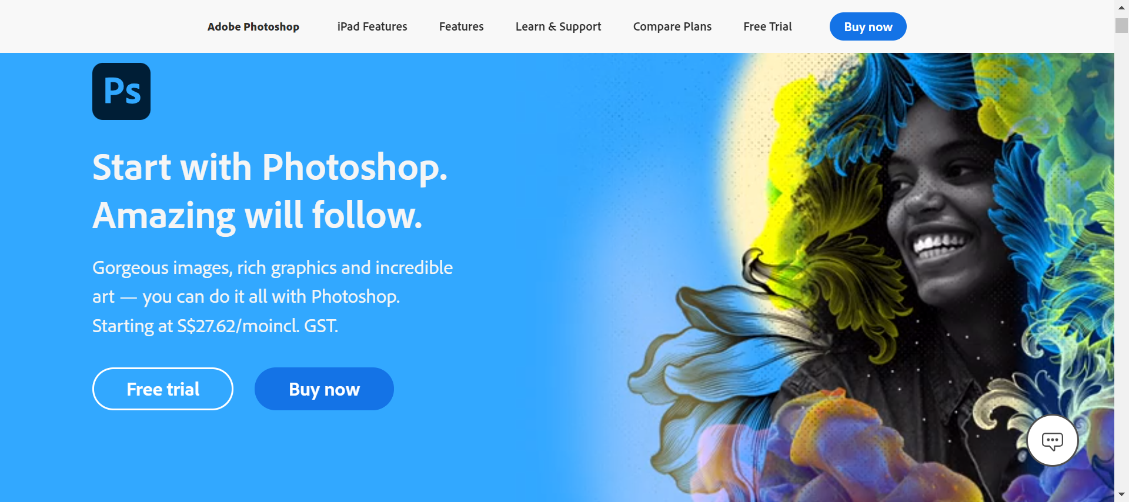Click the Buy now button in header
This screenshot has width=1129, height=502.
pyautogui.click(x=868, y=26)
